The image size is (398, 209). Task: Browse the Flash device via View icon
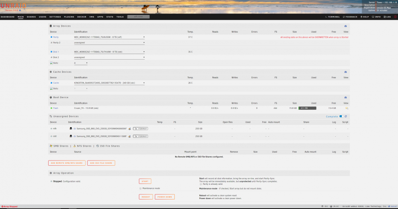click(347, 108)
